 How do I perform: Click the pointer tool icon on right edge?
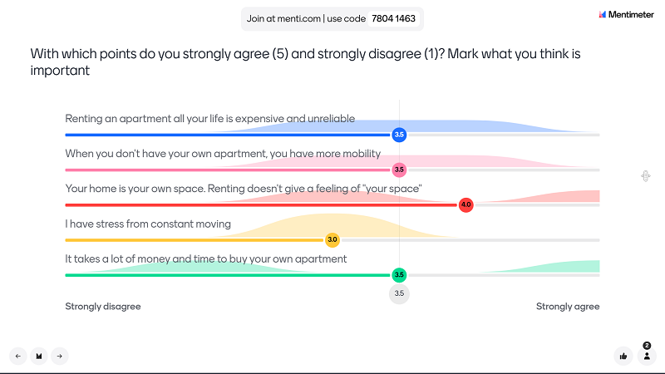(x=646, y=176)
